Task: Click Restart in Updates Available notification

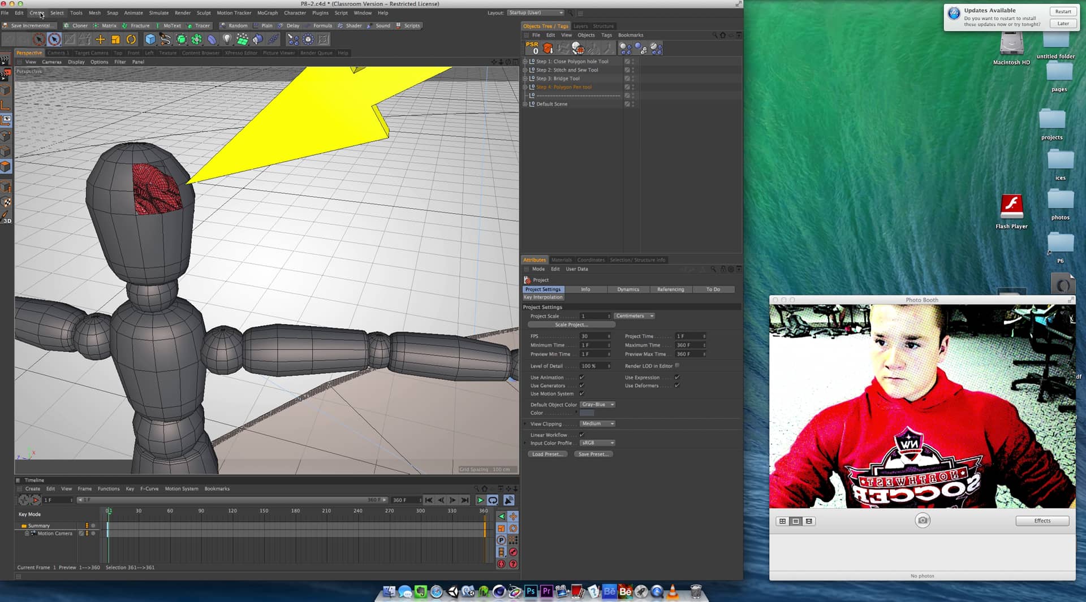Action: pos(1063,11)
